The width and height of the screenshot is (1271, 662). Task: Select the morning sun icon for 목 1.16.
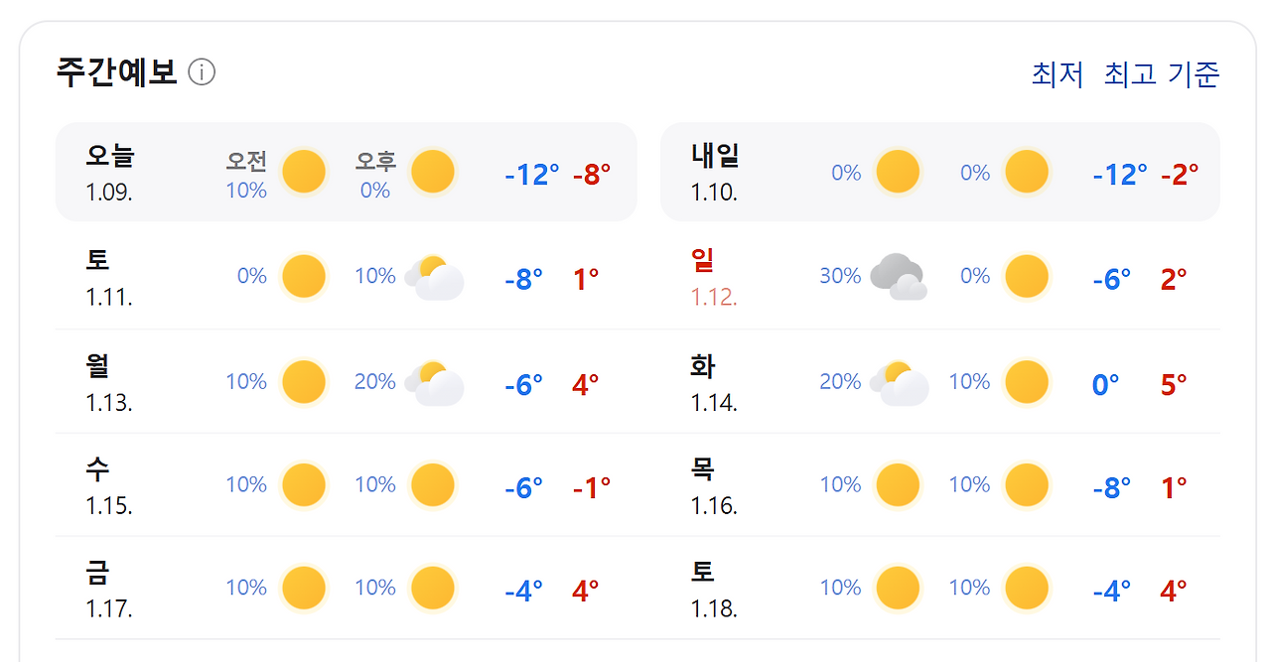(898, 484)
